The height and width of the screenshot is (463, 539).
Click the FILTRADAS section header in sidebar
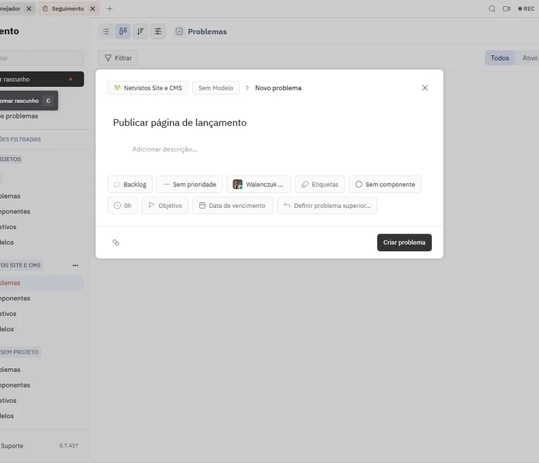[x=20, y=139]
